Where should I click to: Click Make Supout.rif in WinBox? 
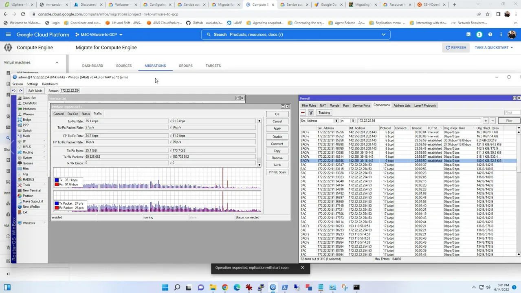tap(33, 201)
